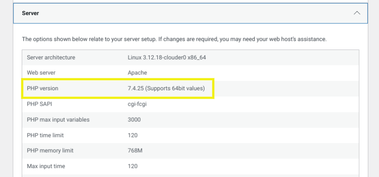Click the Server accordion heading title
This screenshot has height=177, width=379.
click(x=31, y=13)
